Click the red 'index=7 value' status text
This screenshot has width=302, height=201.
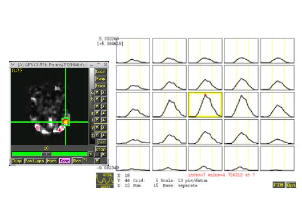pos(221,175)
